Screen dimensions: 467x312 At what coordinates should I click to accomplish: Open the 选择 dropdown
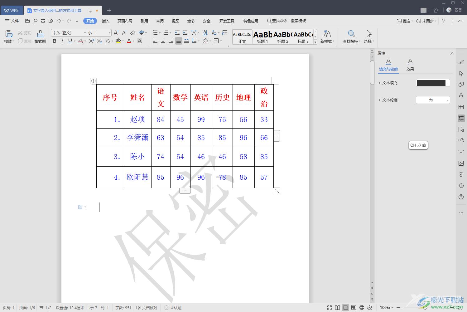click(369, 41)
